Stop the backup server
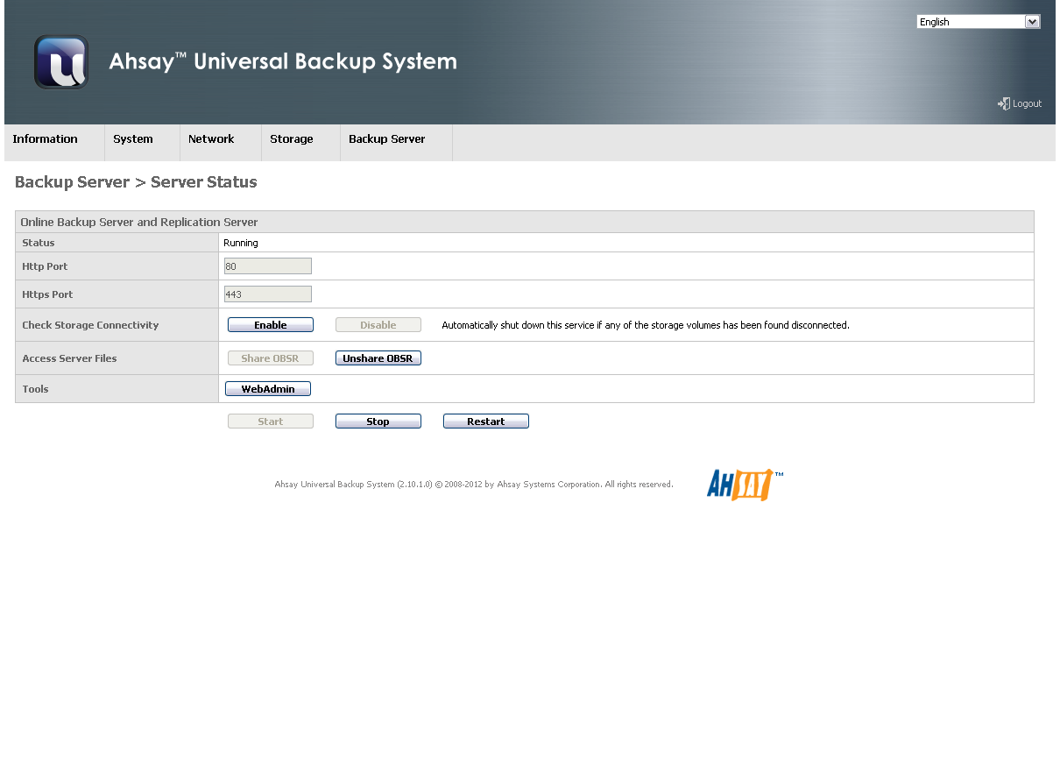The height and width of the screenshot is (765, 1060). pyautogui.click(x=378, y=421)
